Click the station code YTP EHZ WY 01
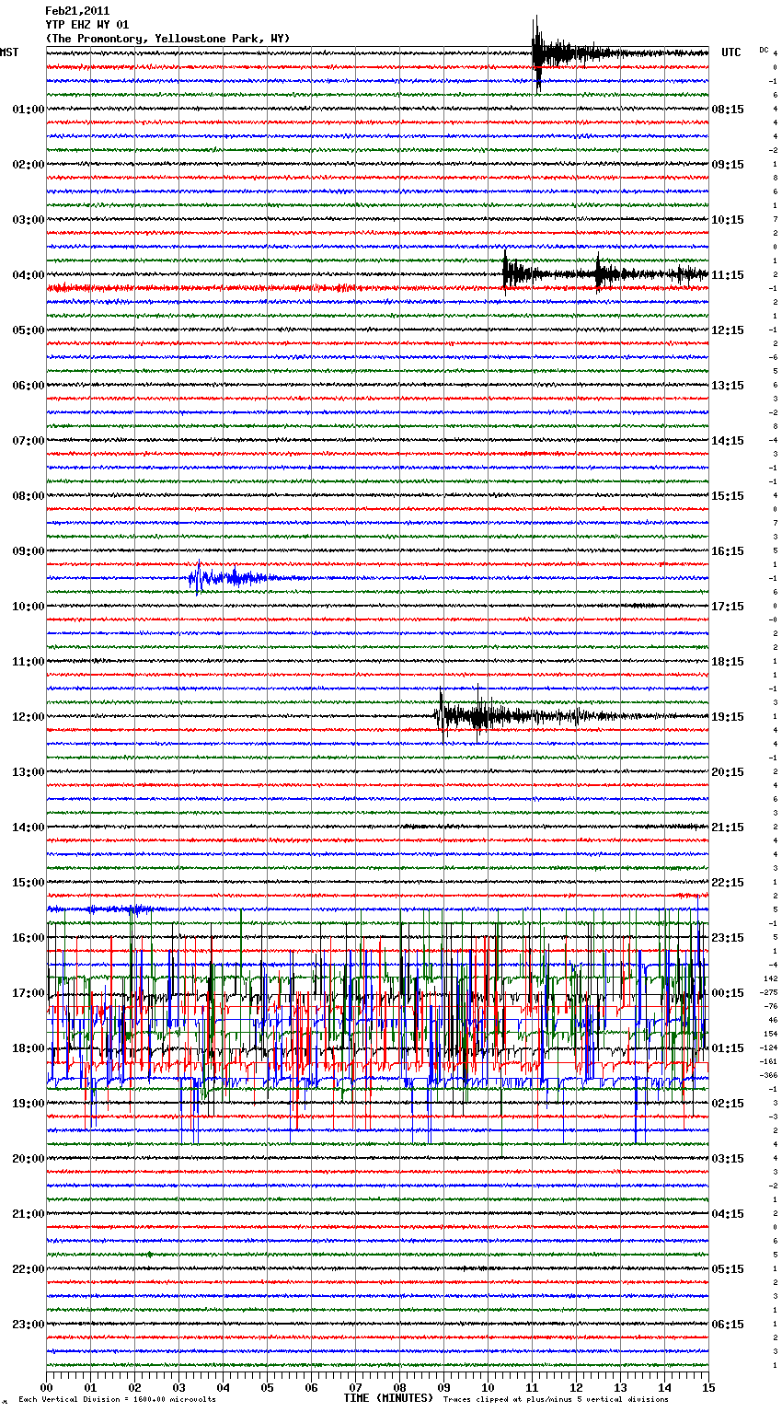The image size is (782, 1412). pos(87,25)
